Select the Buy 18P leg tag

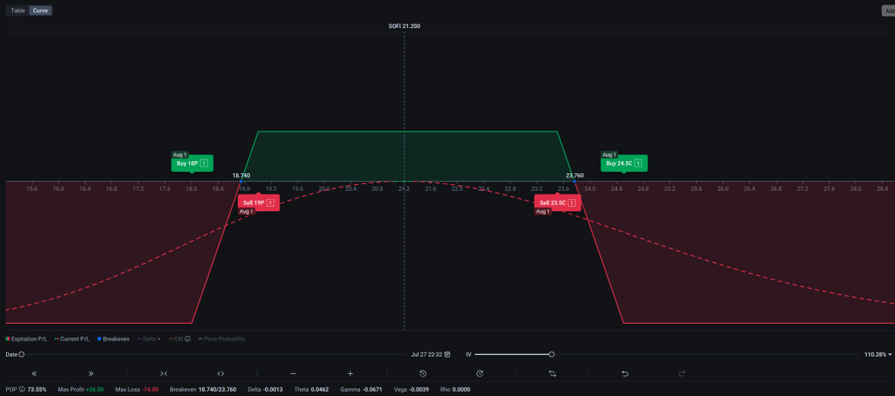click(192, 163)
